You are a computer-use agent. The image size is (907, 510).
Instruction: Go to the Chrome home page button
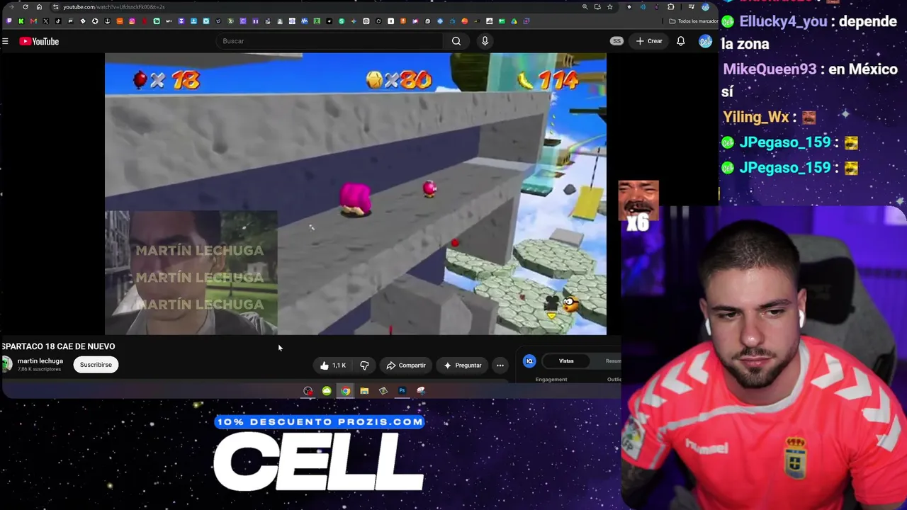[x=39, y=7]
